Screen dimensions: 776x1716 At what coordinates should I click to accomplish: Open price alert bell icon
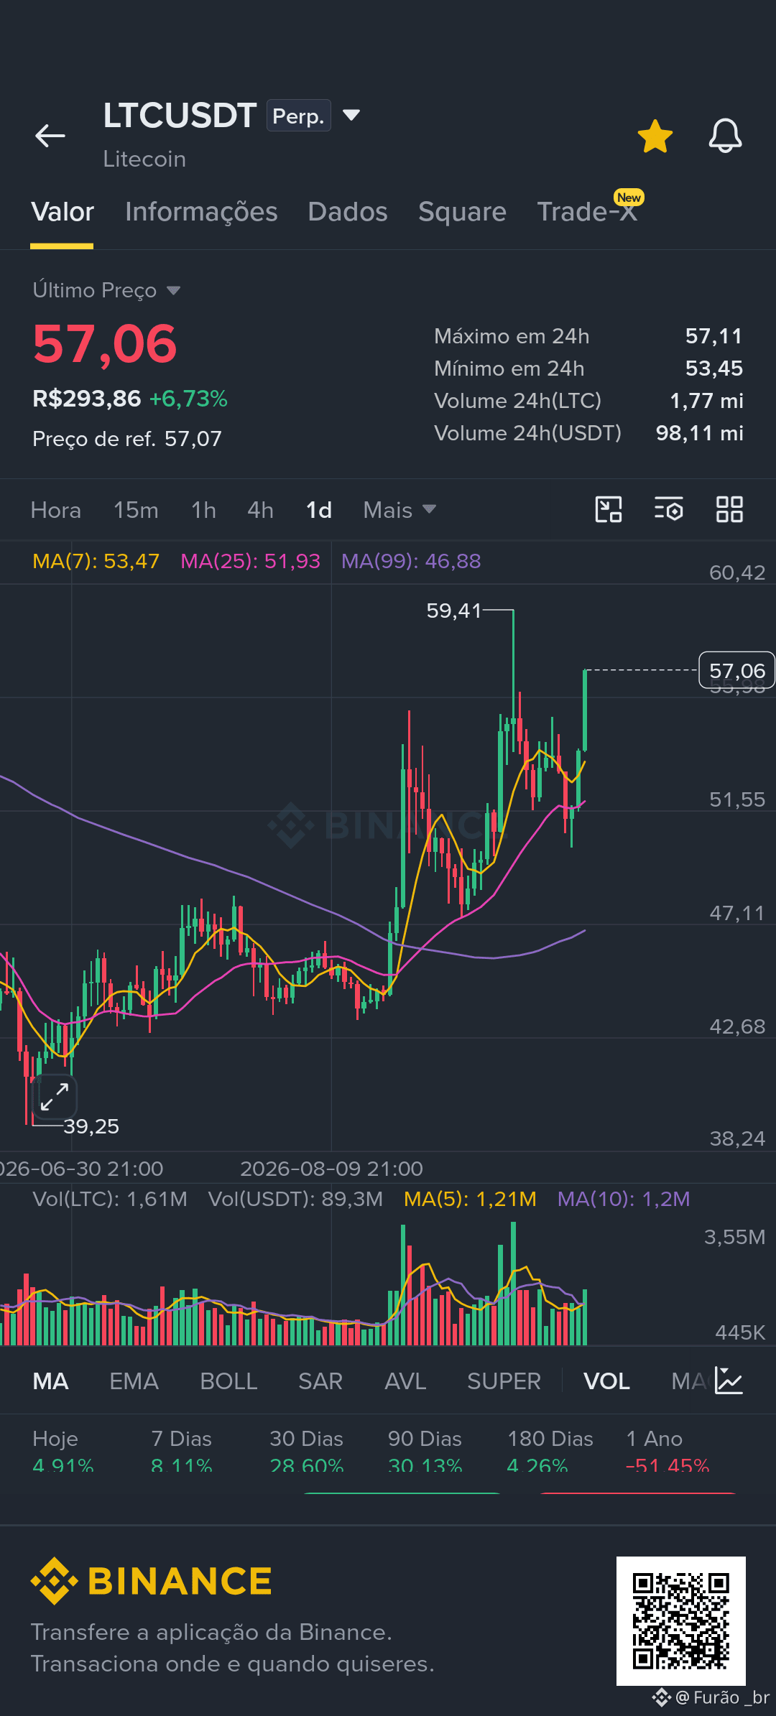point(726,136)
